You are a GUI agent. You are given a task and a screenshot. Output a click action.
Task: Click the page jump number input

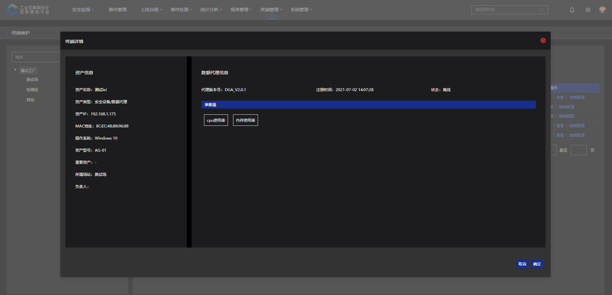pyautogui.click(x=578, y=150)
